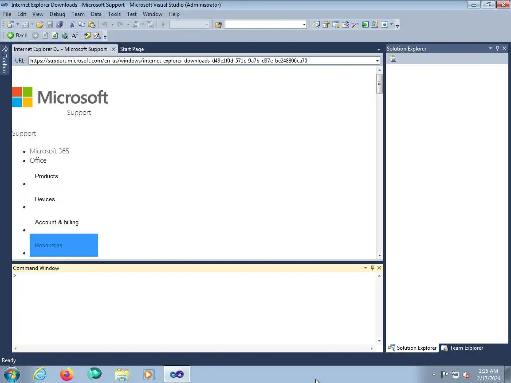Image resolution: width=511 pixels, height=383 pixels.
Task: Open the Object Browser toolbar icon
Action: coord(346,24)
